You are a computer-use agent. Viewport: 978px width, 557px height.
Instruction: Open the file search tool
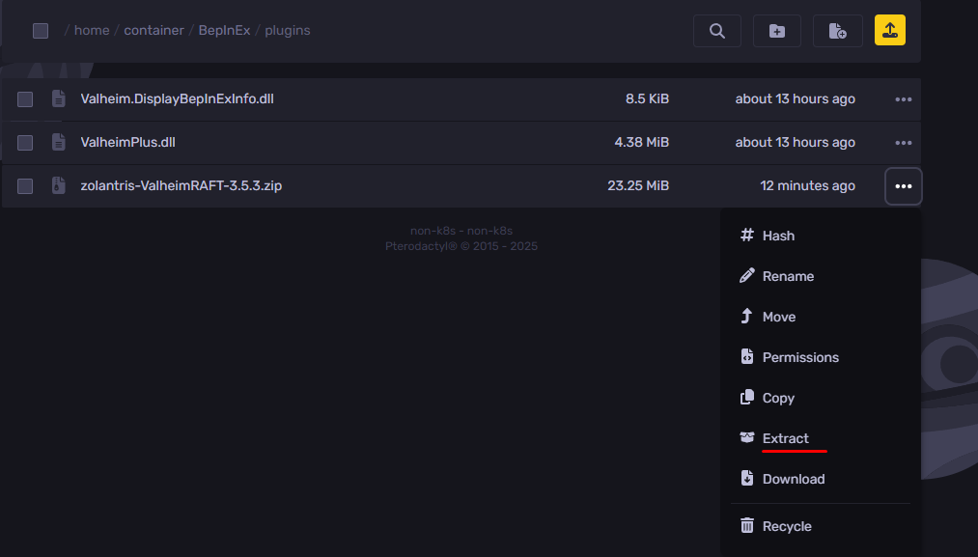coord(717,31)
